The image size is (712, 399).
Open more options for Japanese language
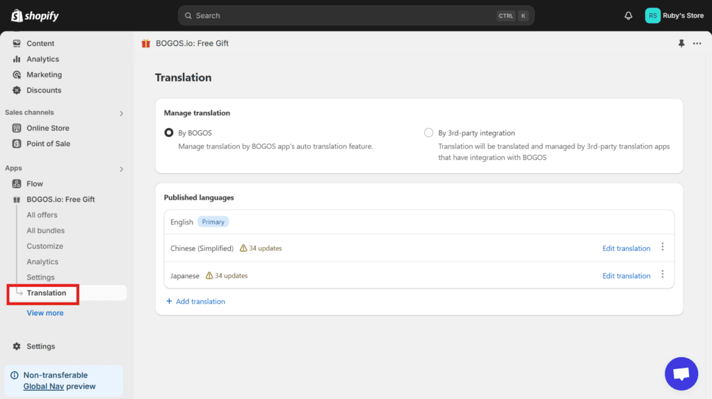pyautogui.click(x=662, y=275)
